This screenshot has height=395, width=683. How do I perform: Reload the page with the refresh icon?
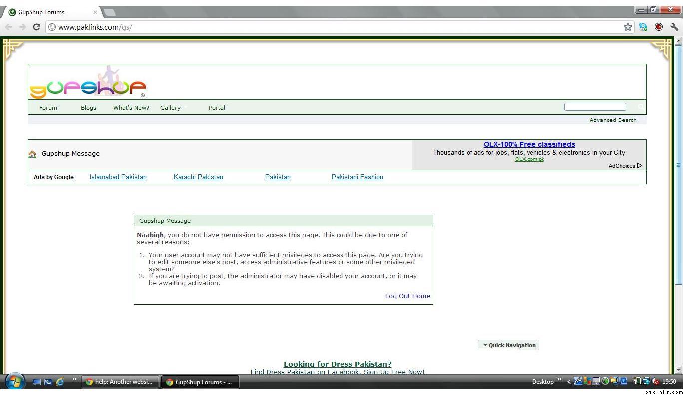pyautogui.click(x=36, y=27)
